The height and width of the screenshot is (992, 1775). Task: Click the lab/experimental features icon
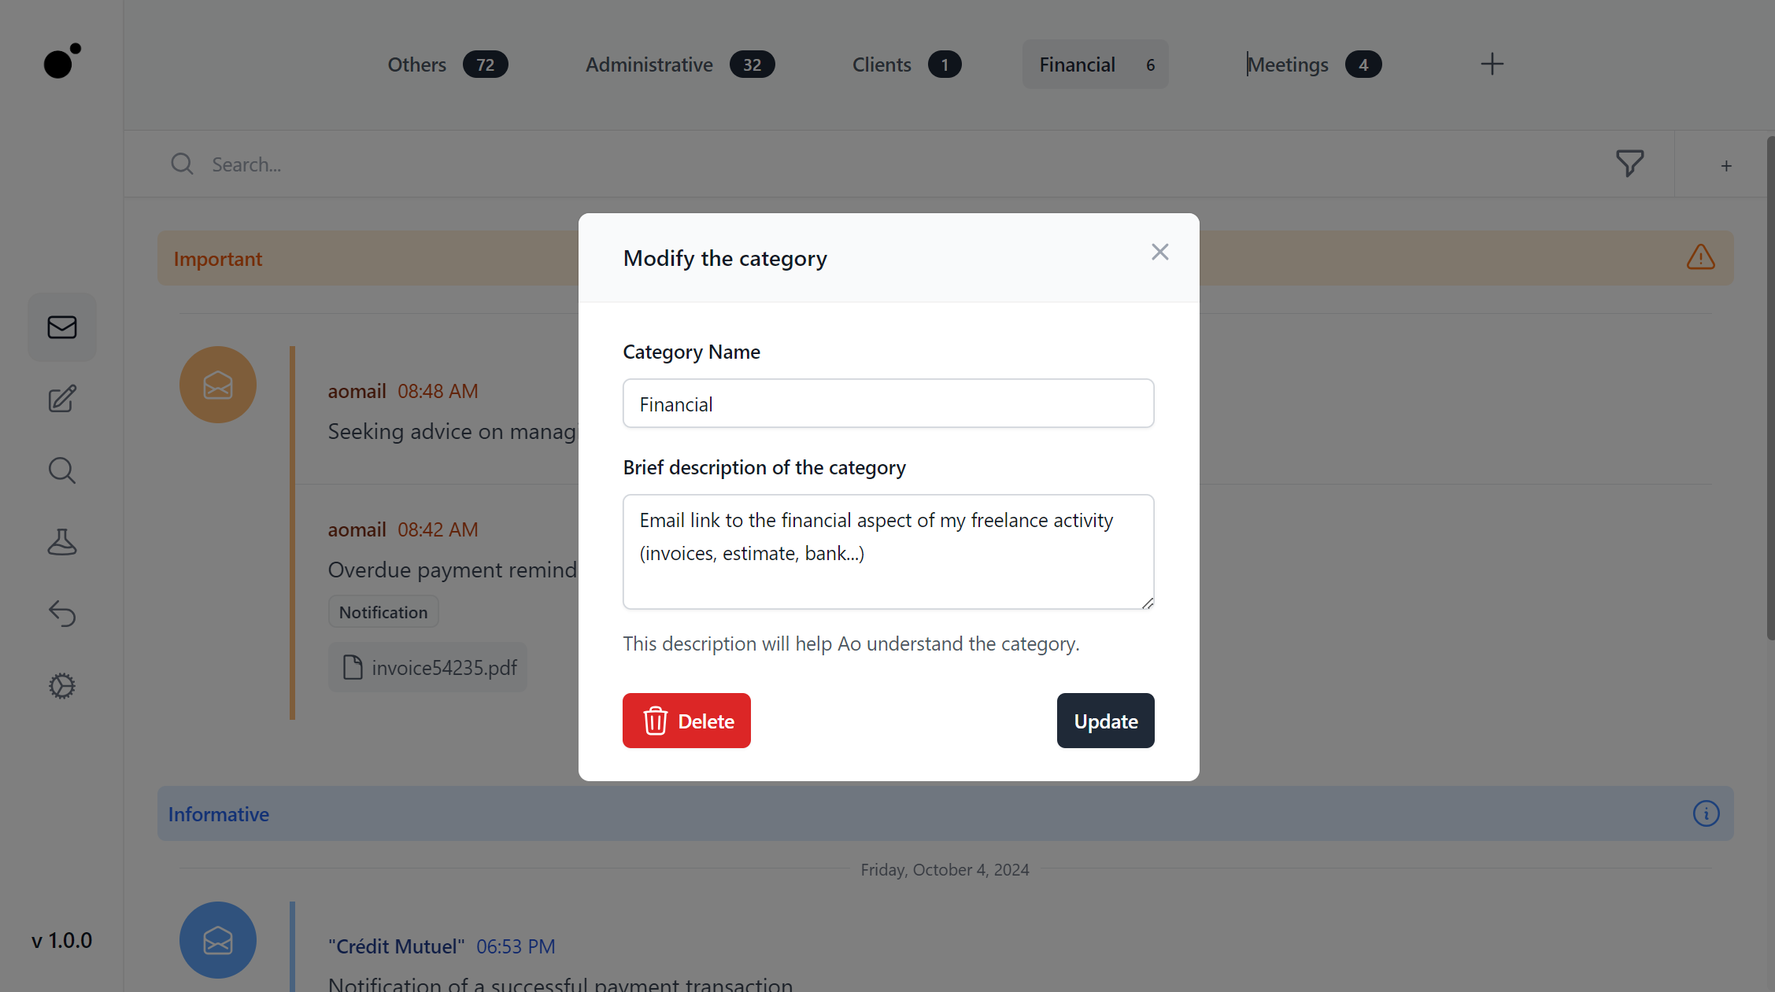point(62,541)
